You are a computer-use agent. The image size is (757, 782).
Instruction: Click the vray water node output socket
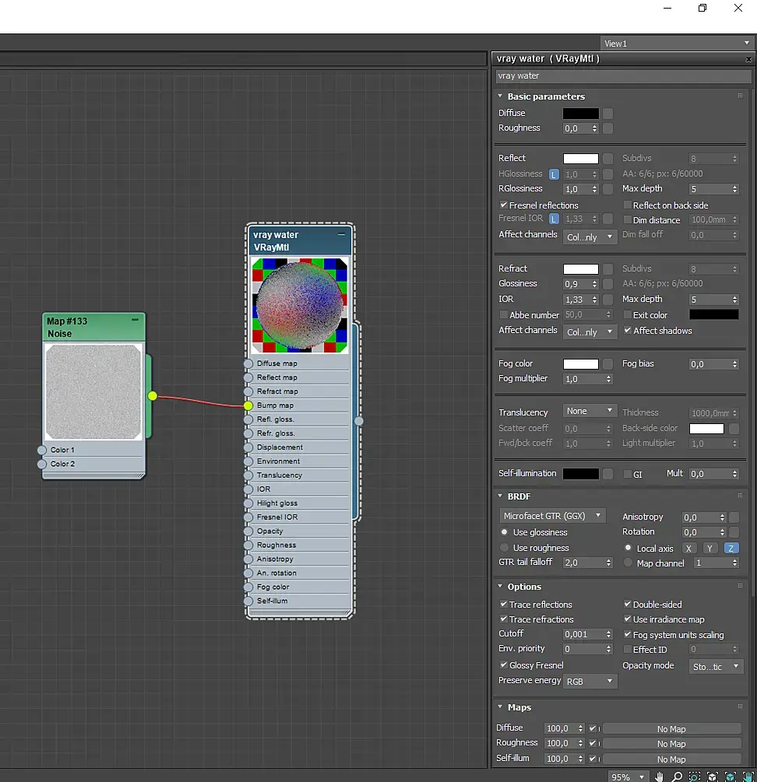tap(359, 421)
